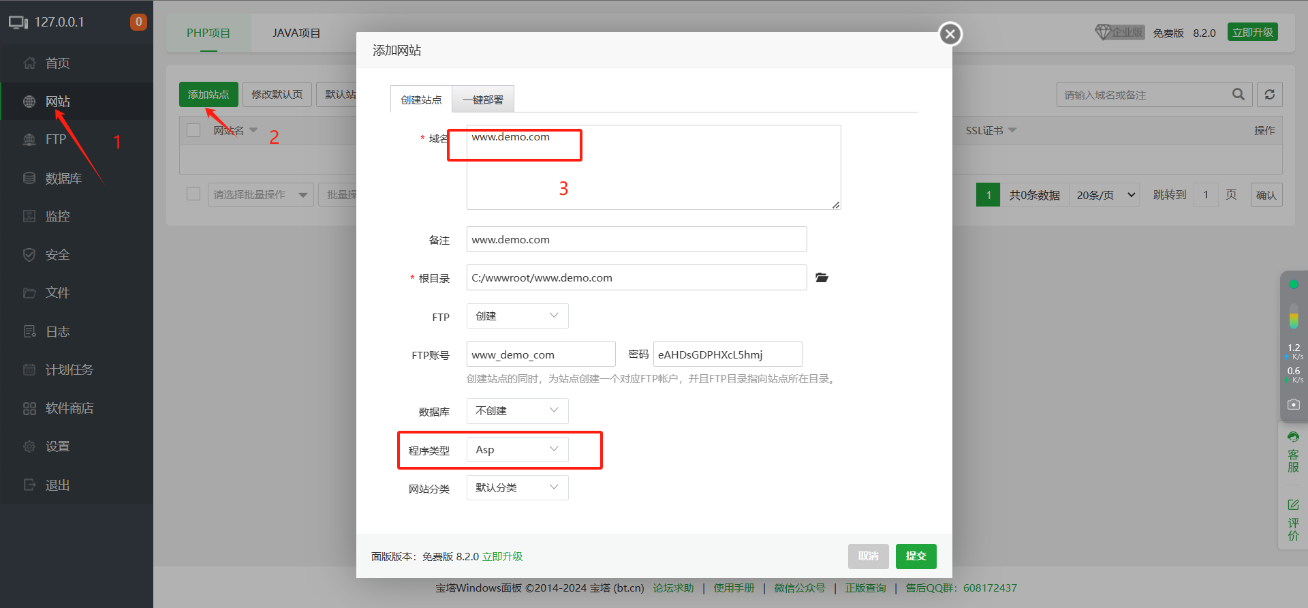The width and height of the screenshot is (1308, 608).
Task: Sort by SSL证书 column arrow
Action: tap(1012, 130)
